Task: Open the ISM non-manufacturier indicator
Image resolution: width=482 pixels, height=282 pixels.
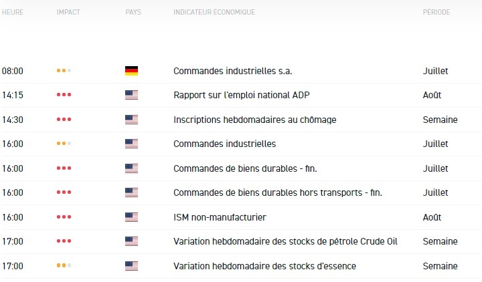Action: tap(220, 217)
